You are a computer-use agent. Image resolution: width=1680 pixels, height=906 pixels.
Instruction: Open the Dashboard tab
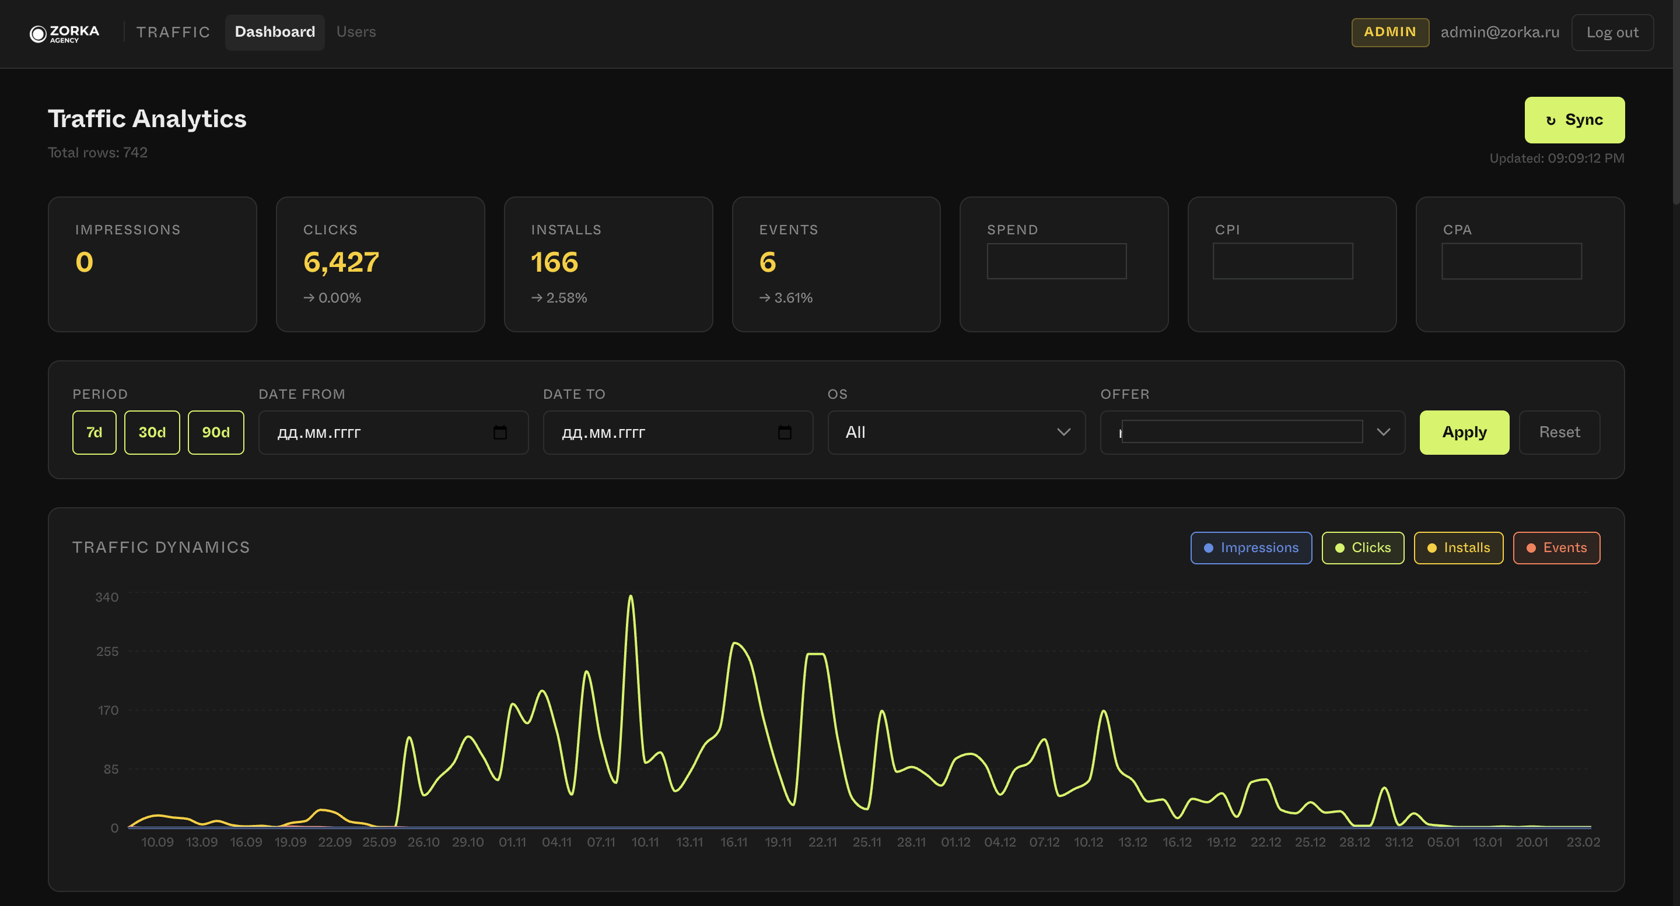tap(275, 32)
